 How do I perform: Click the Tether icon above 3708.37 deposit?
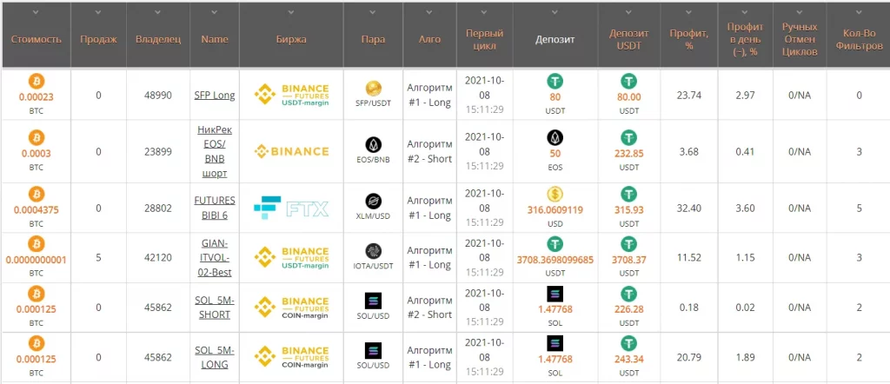[x=629, y=245]
